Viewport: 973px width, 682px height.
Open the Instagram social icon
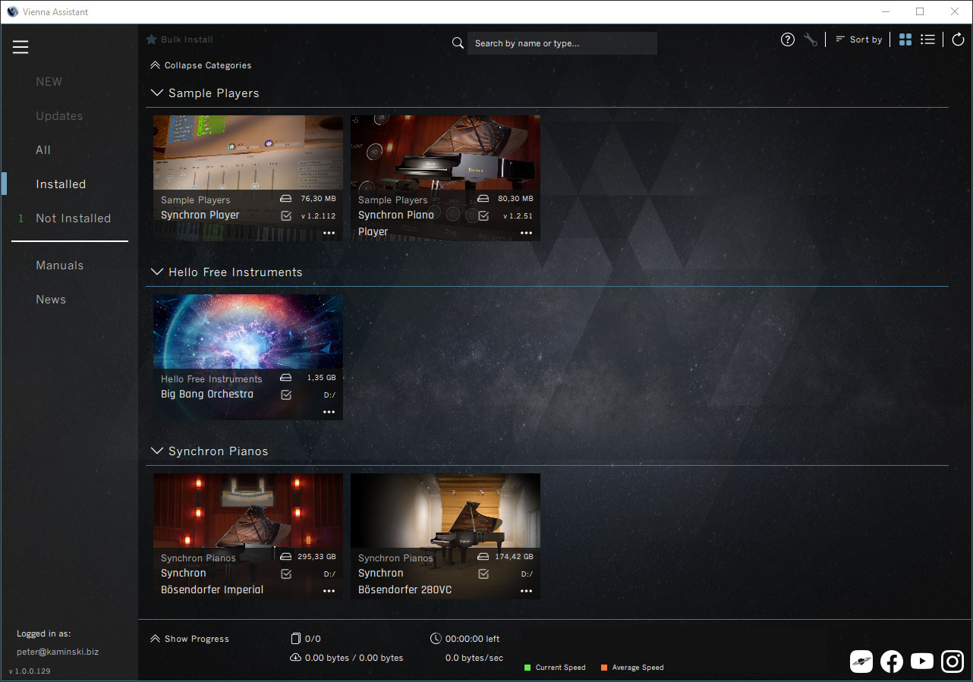[952, 662]
